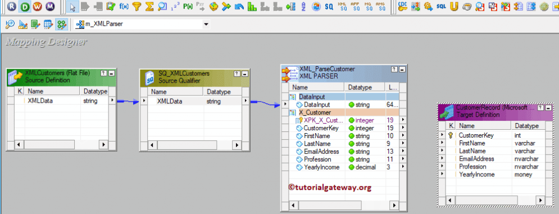The image size is (559, 214).
Task: Click help button on XML_ParseCustomer box
Action: click(394, 69)
